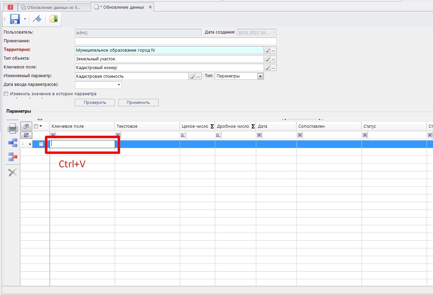Open the Дата ввода параметра date dropdown
Screen dimensions: 433x295
pyautogui.click(x=119, y=85)
